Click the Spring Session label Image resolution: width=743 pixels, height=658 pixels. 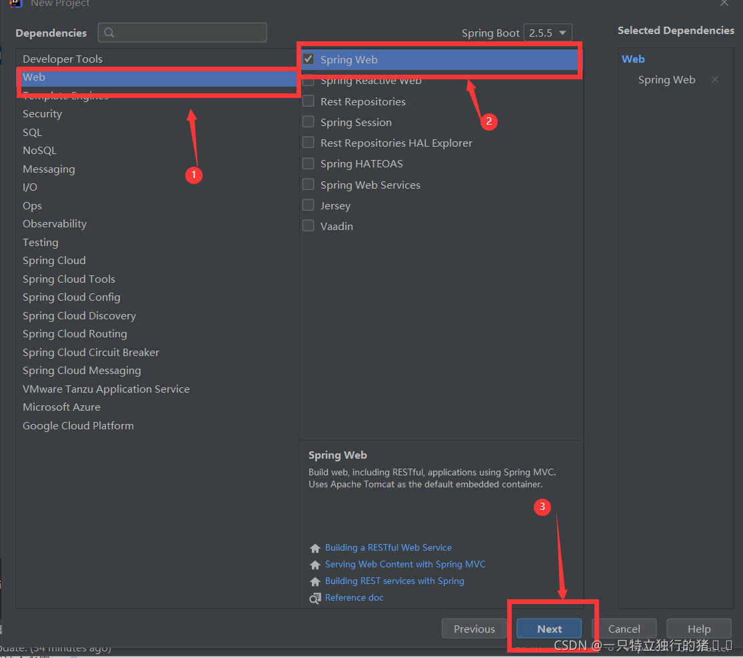coord(356,122)
